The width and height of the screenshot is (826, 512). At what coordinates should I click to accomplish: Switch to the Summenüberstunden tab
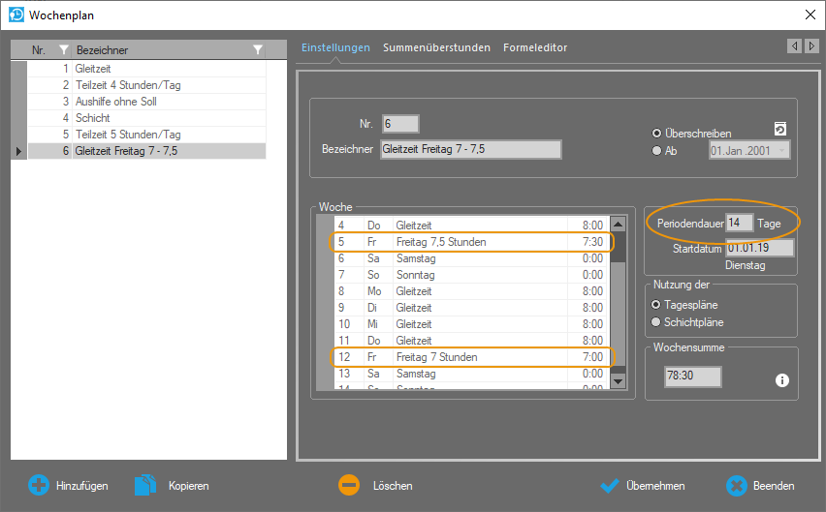(x=436, y=47)
